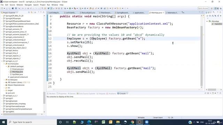Click the taskbar search box

(x=32, y=122)
